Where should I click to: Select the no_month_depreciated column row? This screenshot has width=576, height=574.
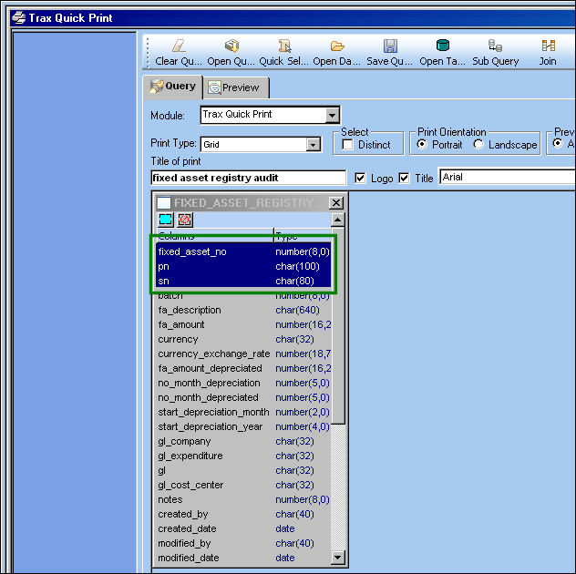244,397
